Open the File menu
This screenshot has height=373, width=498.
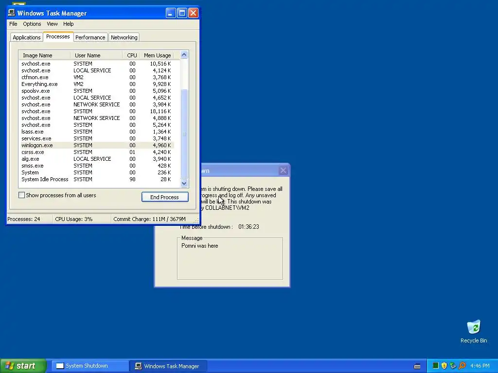[x=13, y=24]
